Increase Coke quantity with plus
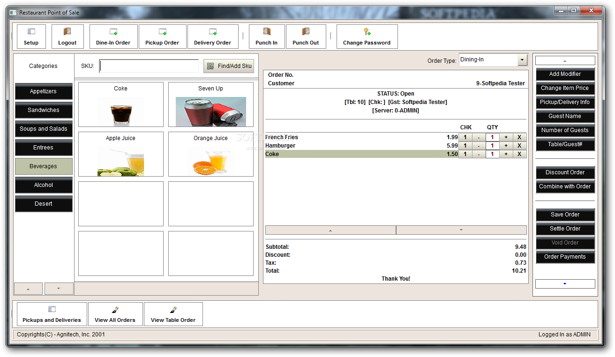615x357 pixels. pos(506,154)
